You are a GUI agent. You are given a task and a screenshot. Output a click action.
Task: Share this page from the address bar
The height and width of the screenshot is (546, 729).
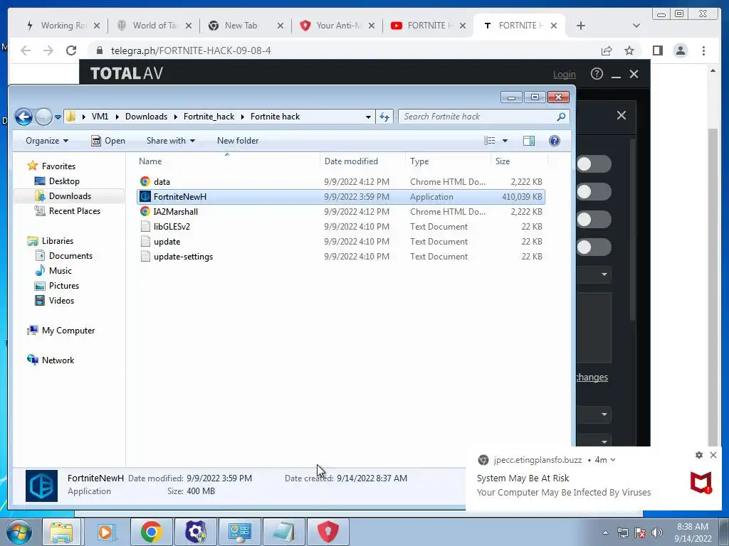click(x=607, y=50)
